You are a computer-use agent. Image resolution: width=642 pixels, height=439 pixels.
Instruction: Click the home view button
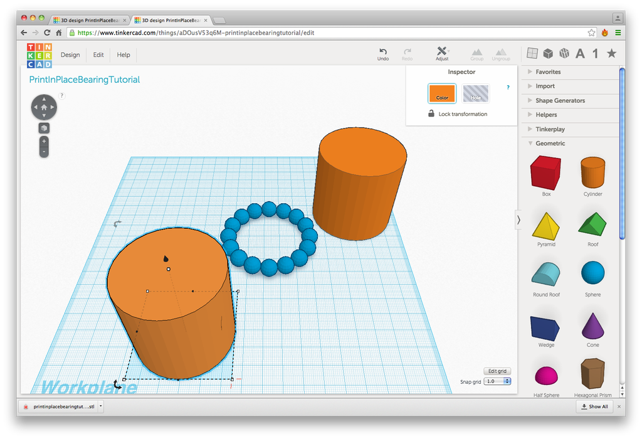44,107
